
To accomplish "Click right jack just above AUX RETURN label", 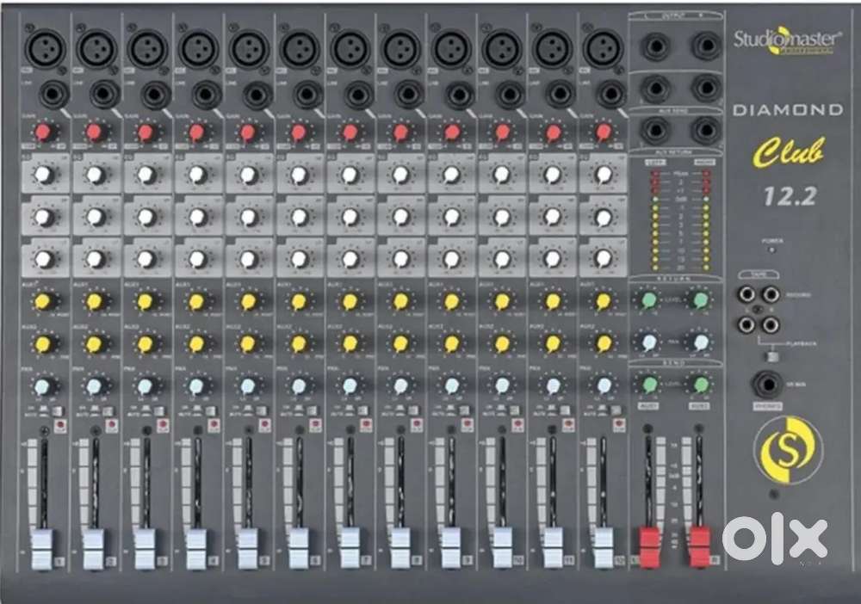I will click(706, 130).
